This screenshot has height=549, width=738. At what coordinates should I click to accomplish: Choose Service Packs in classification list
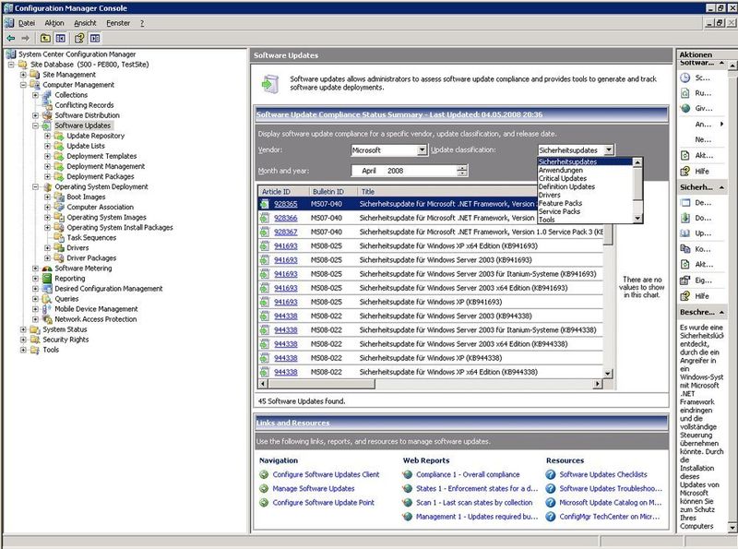pos(559,211)
